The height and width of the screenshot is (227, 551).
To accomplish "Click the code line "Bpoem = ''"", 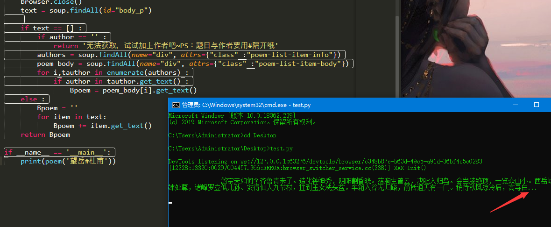I will 57,108.
